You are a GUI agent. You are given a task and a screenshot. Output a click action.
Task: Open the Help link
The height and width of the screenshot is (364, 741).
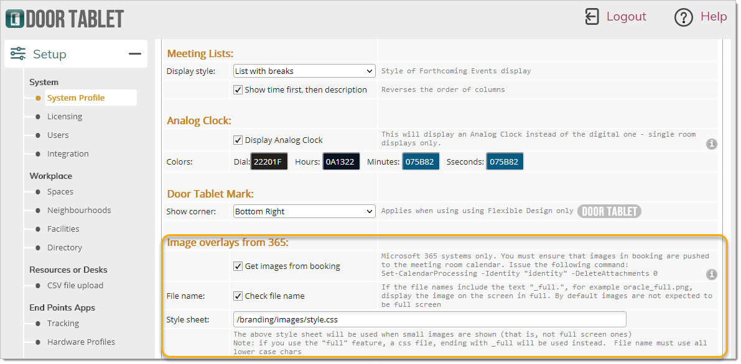point(713,17)
